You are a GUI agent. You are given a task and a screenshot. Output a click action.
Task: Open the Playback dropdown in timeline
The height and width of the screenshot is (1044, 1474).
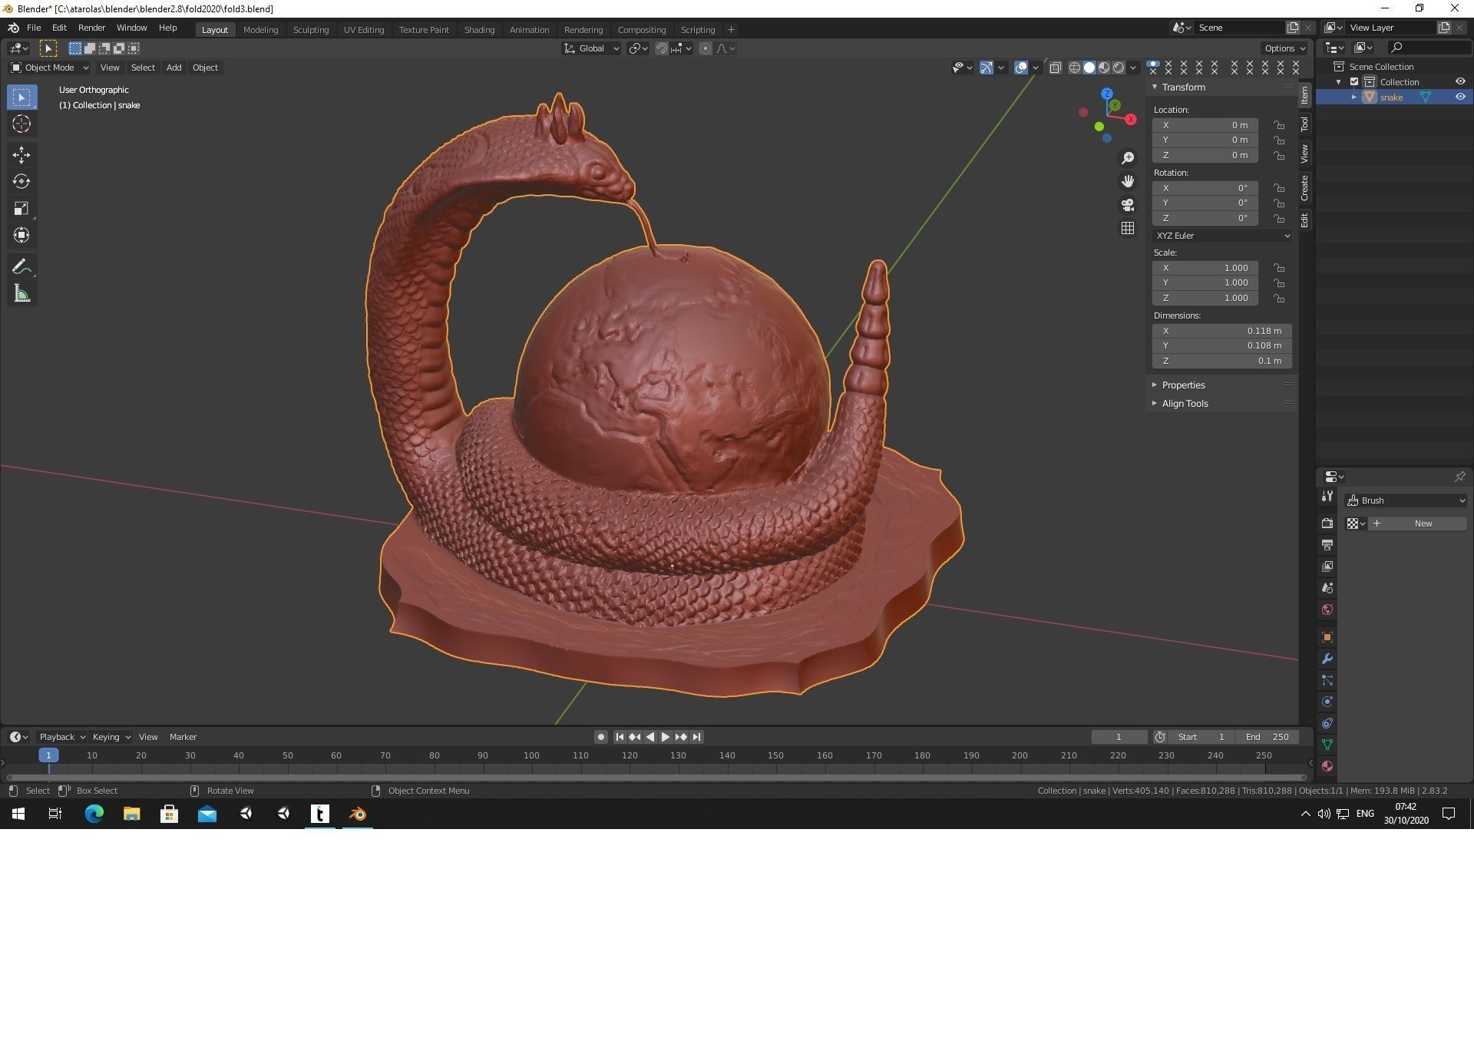(61, 737)
